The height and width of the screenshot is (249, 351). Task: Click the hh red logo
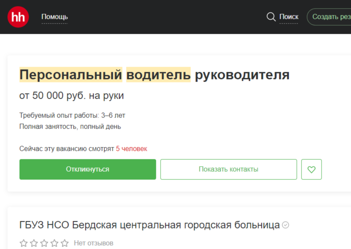tap(18, 17)
